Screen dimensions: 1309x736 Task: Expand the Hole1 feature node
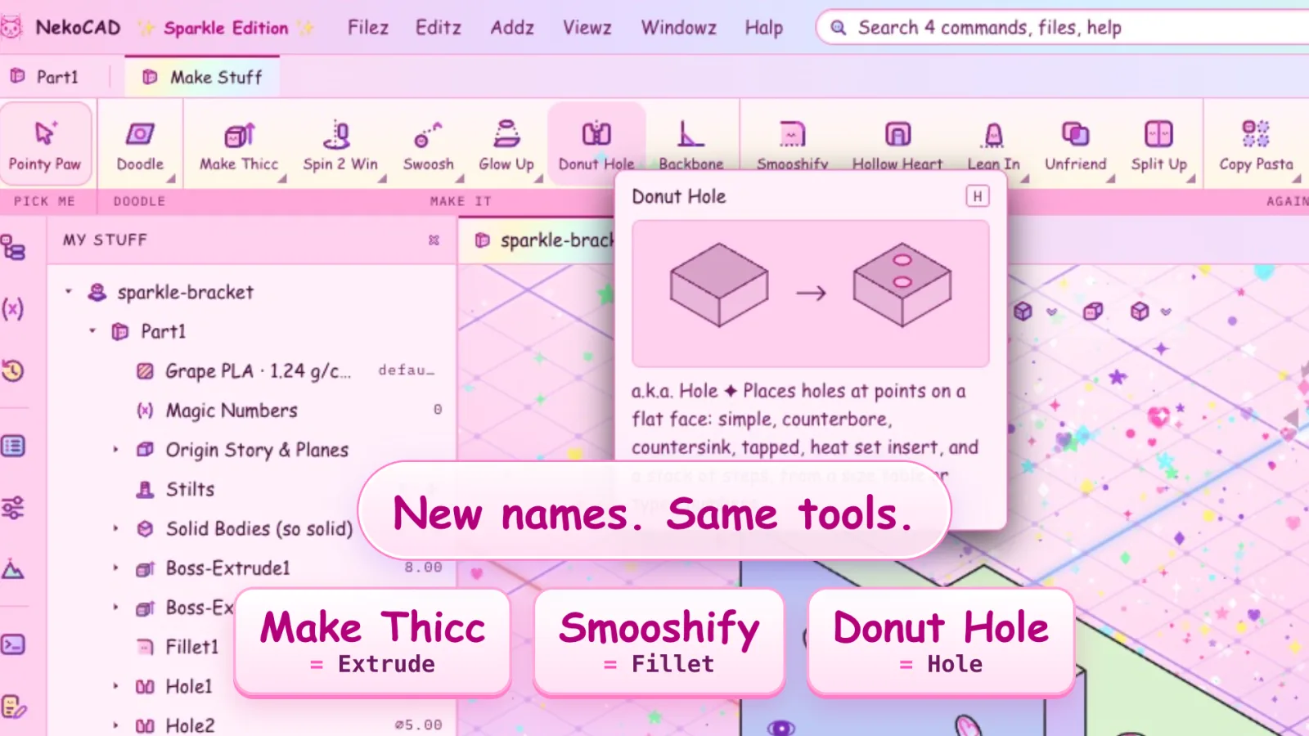(x=115, y=686)
